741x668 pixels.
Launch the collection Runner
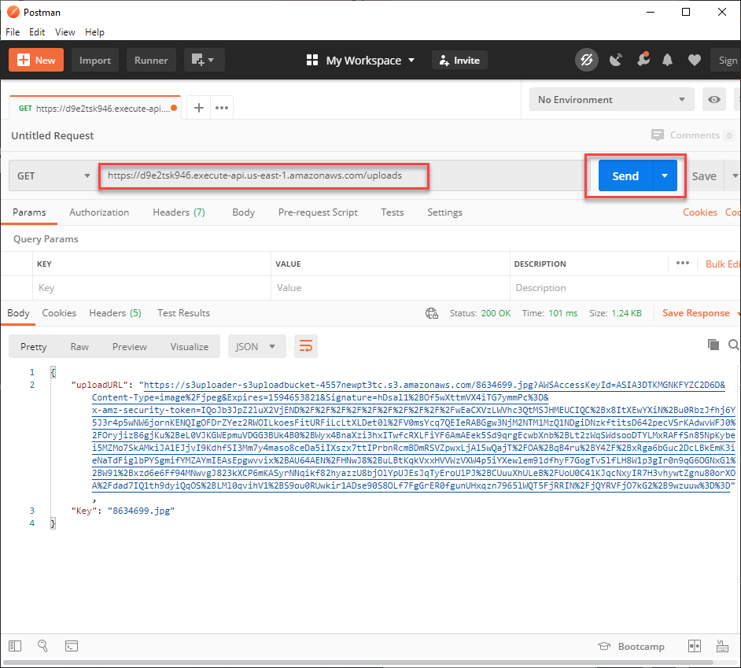[151, 60]
